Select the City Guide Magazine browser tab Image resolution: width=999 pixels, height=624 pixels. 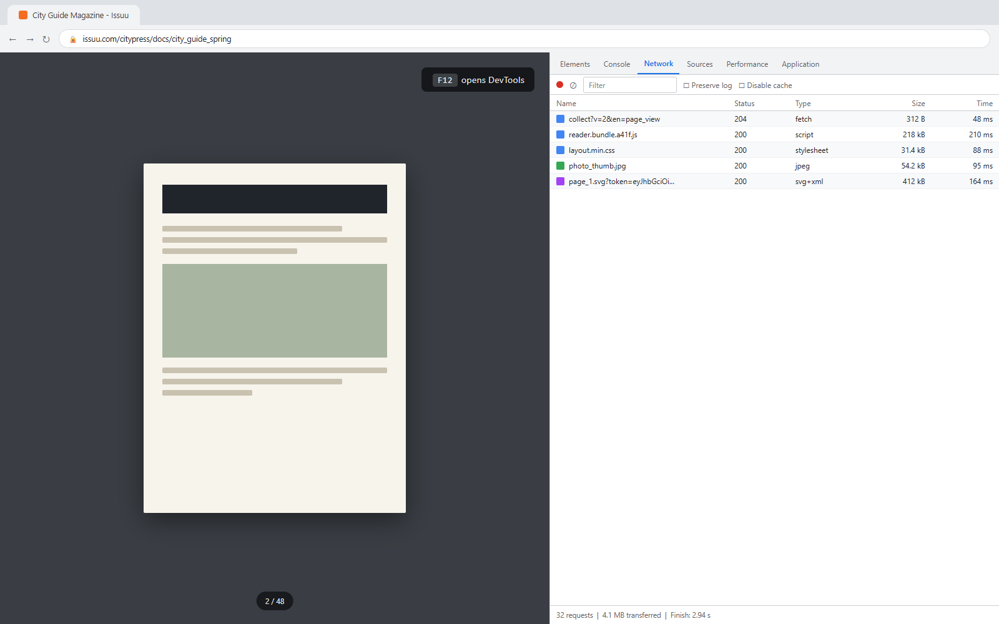coord(74,15)
